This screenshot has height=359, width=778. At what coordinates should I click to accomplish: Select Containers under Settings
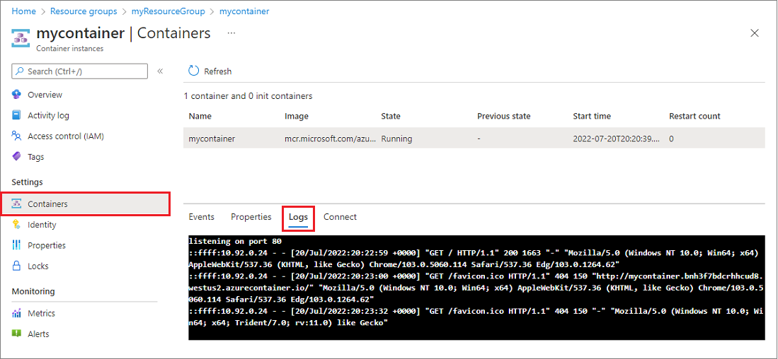86,204
